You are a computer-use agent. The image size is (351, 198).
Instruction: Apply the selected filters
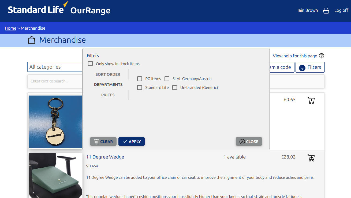coord(131,142)
